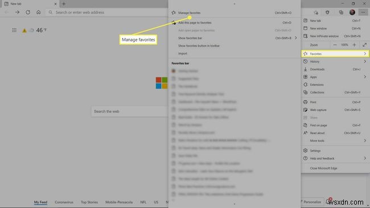Decrease zoom with the minus button
Image resolution: width=370 pixels, height=208 pixels.
point(335,45)
